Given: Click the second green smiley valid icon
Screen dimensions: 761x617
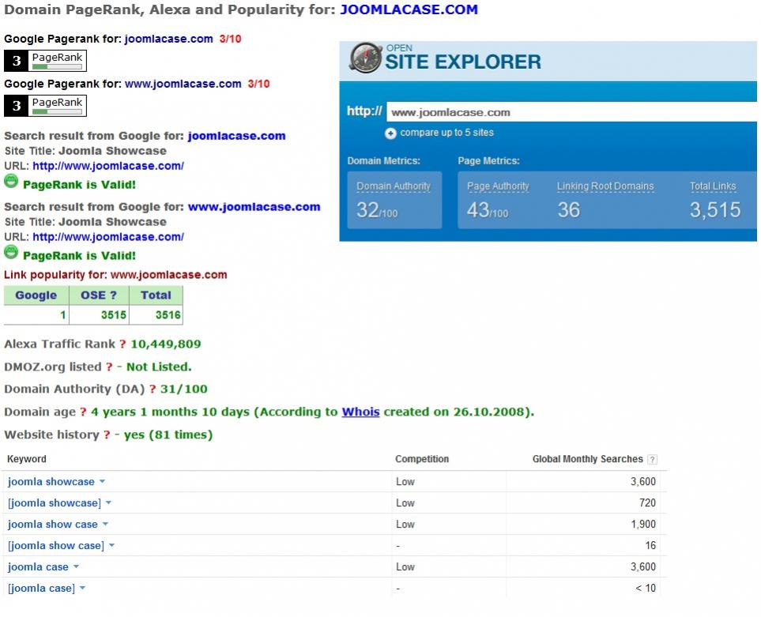Looking at the screenshot, I should [11, 252].
